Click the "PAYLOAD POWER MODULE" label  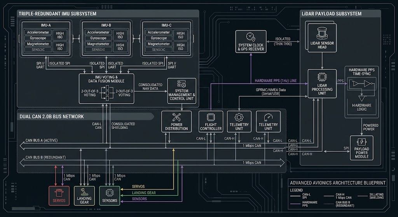tap(361, 153)
